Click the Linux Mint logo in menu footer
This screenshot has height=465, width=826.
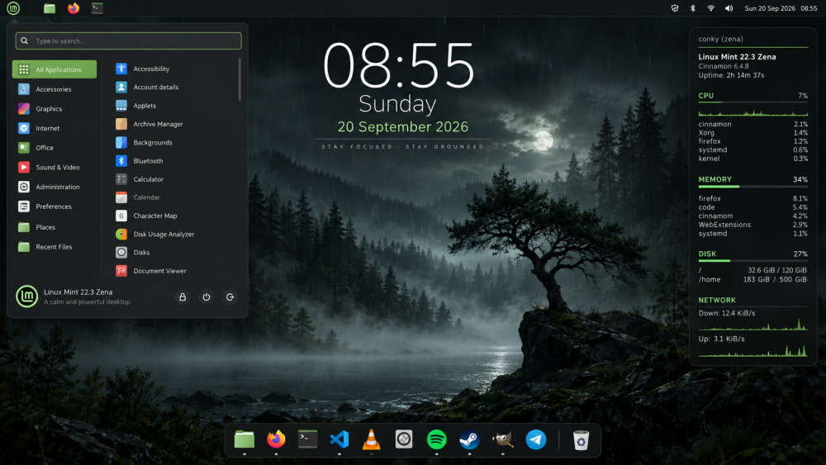26,297
